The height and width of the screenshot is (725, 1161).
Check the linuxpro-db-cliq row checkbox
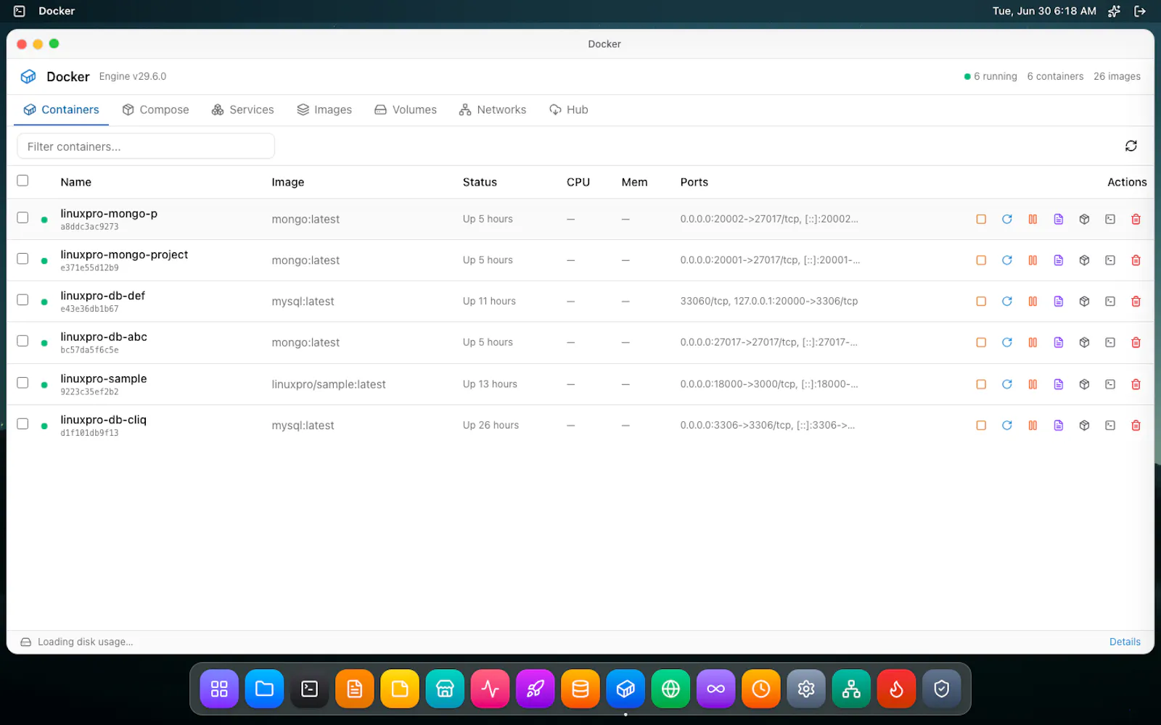pos(22,424)
